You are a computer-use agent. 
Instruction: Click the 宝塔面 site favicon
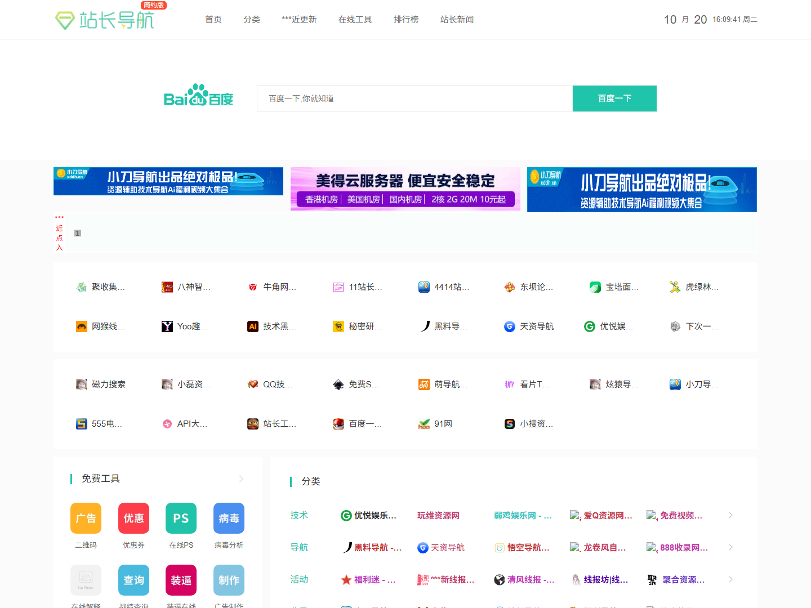pyautogui.click(x=595, y=287)
